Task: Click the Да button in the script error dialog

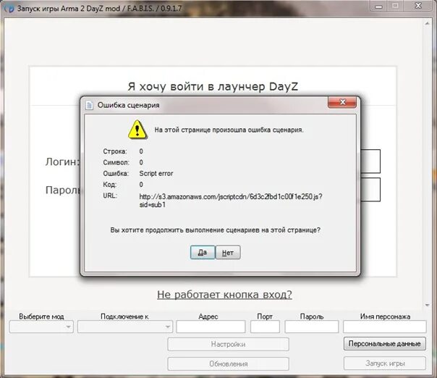Action: [x=203, y=252]
